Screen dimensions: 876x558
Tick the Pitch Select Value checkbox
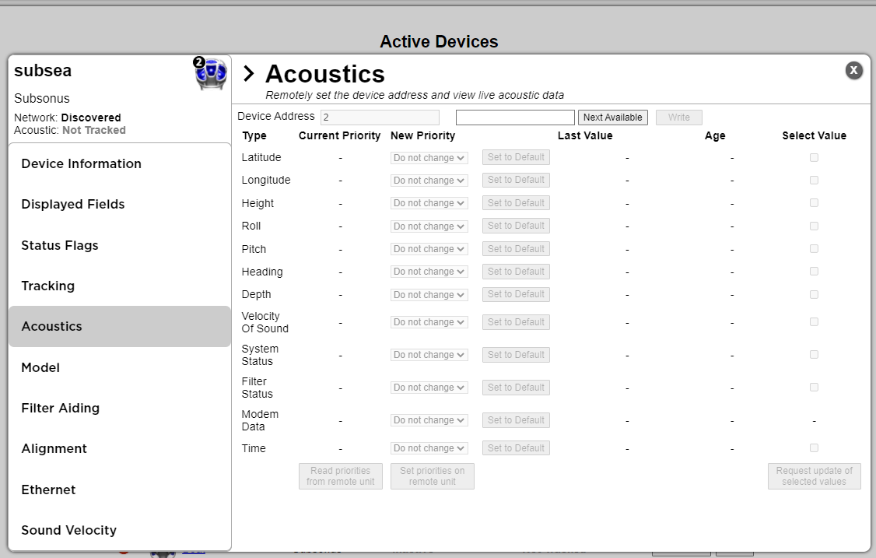[x=814, y=249]
